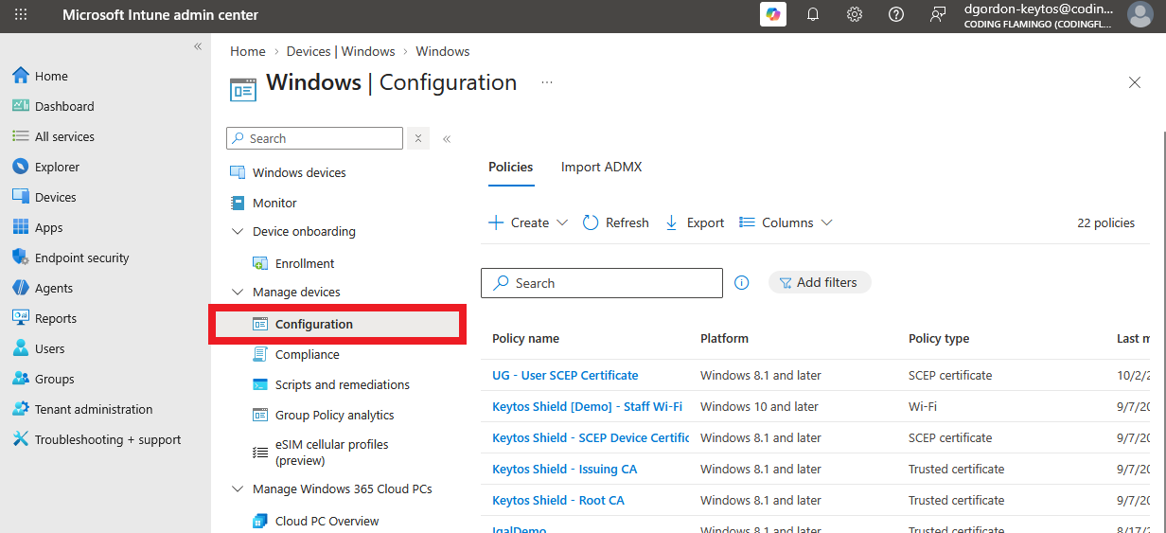Collapse the left navigation pane chevron
This screenshot has height=533, width=1166.
[x=198, y=46]
